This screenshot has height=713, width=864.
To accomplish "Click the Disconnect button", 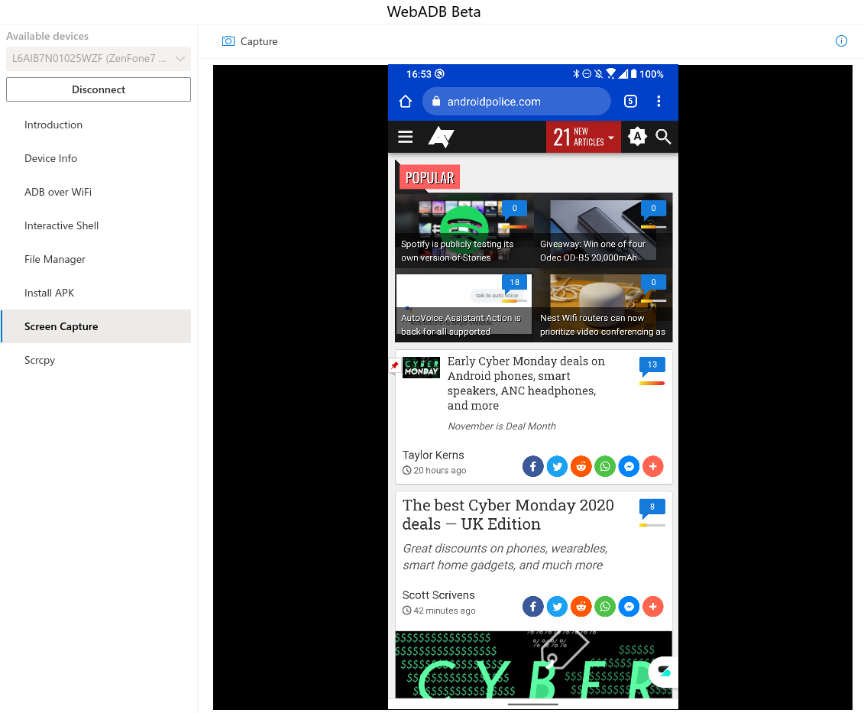I will [x=98, y=89].
